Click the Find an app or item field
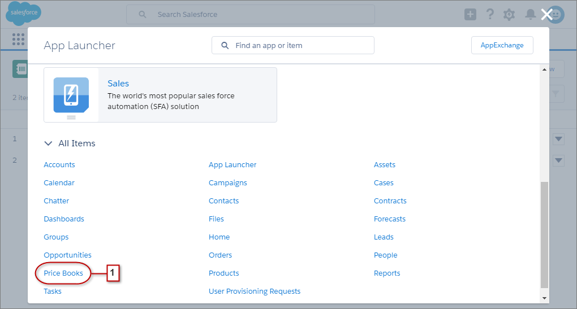This screenshot has width=577, height=309. 293,45
